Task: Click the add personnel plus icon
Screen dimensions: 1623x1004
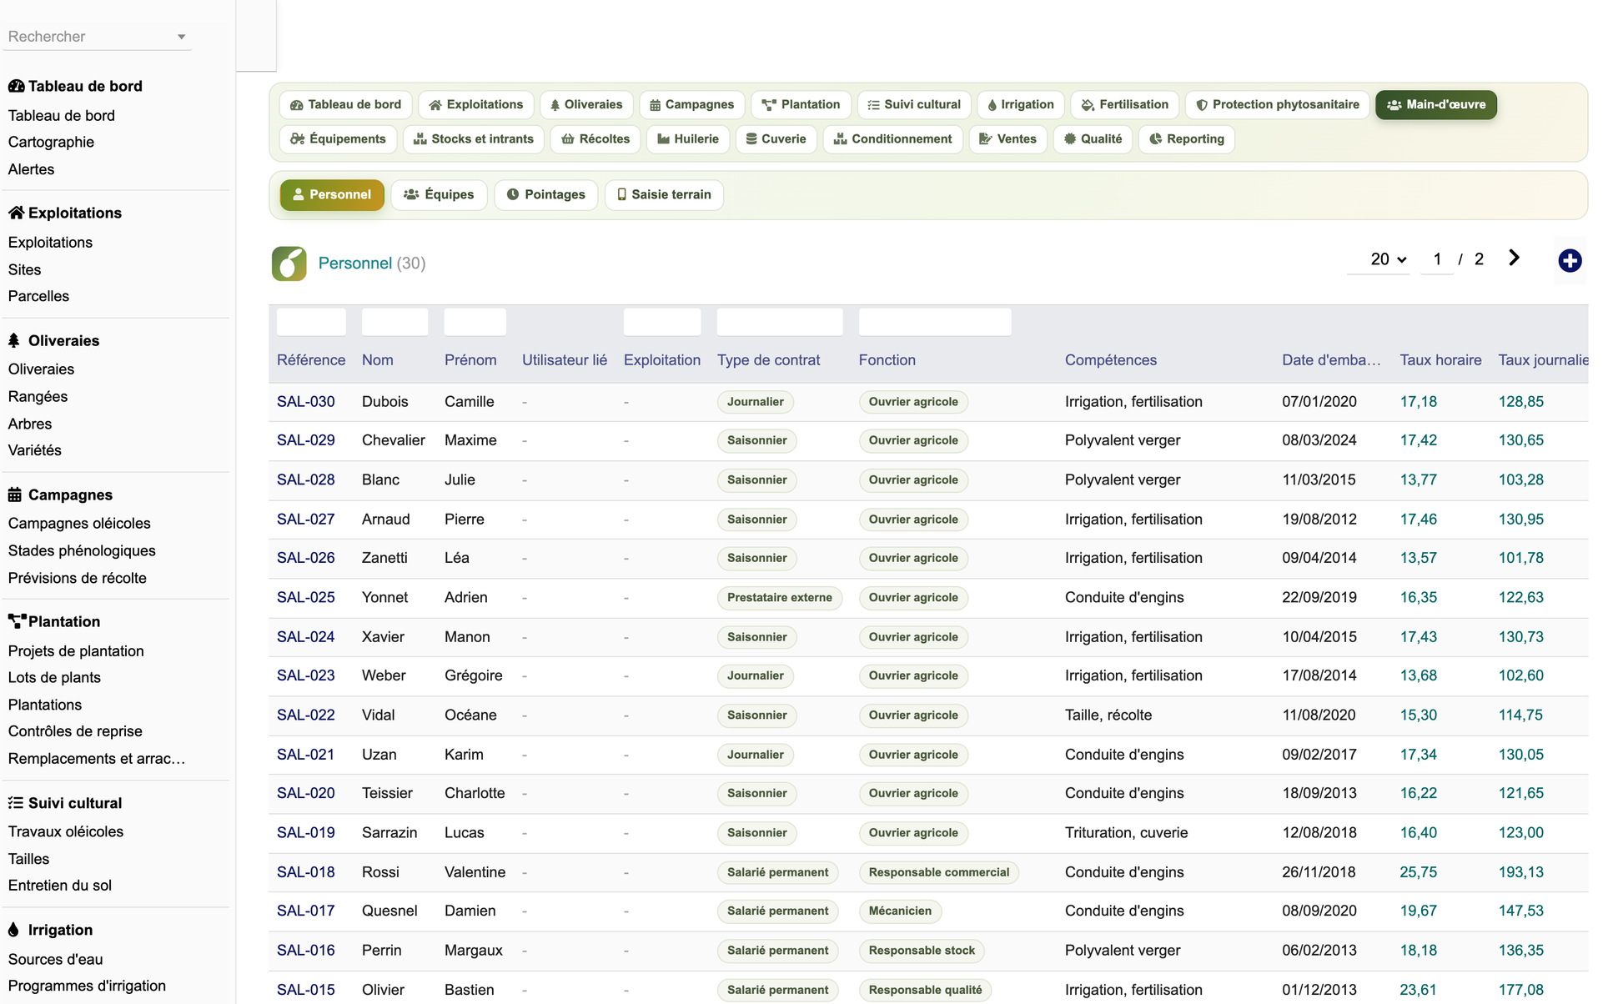Action: coord(1570,261)
